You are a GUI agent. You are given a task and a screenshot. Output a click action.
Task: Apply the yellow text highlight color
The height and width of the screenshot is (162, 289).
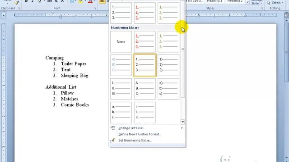click(80, 1)
